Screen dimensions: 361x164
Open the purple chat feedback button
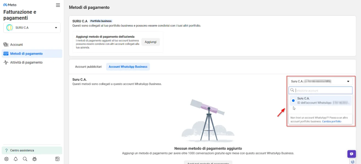click(x=351, y=154)
